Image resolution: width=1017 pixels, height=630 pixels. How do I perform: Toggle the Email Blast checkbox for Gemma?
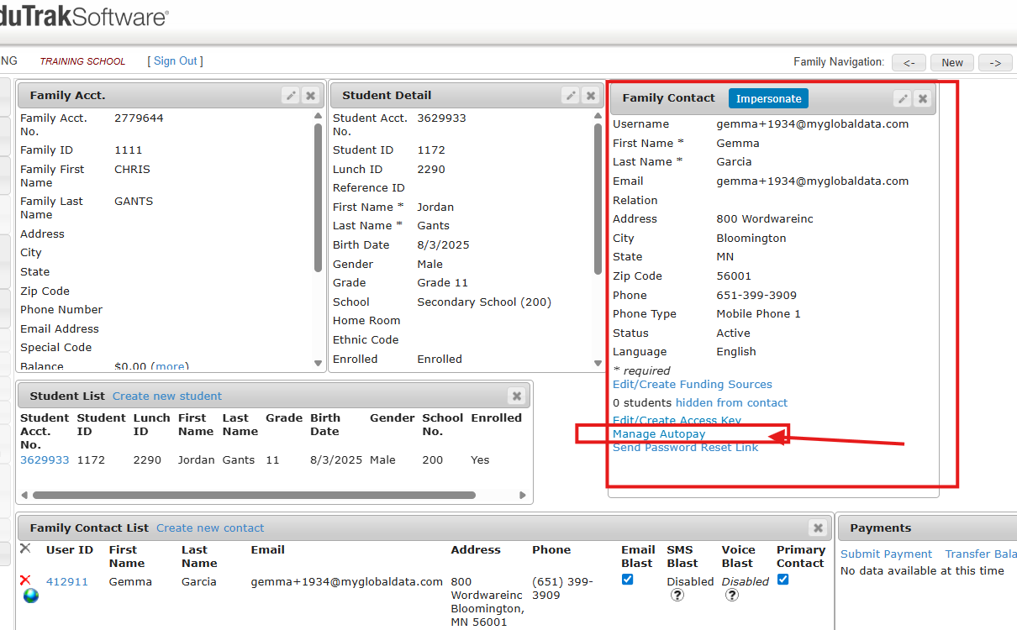click(x=627, y=580)
